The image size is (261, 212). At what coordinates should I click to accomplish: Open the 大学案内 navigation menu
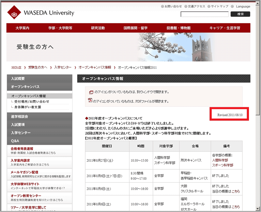23,28
